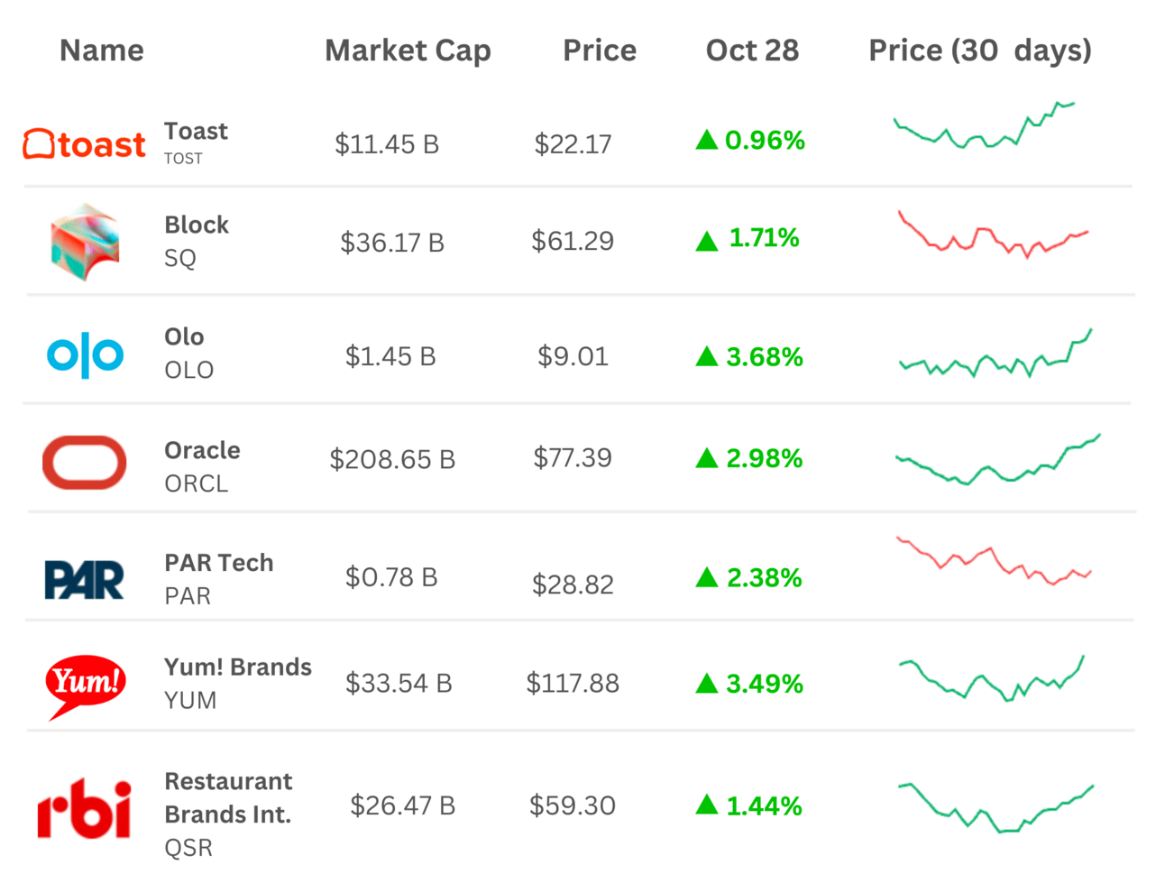Click Oracle's $208.65 B market cap
The image size is (1165, 874).
tap(392, 460)
